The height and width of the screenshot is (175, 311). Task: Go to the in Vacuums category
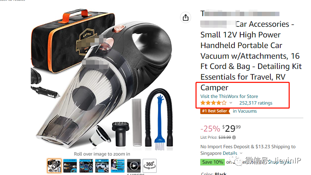point(245,111)
